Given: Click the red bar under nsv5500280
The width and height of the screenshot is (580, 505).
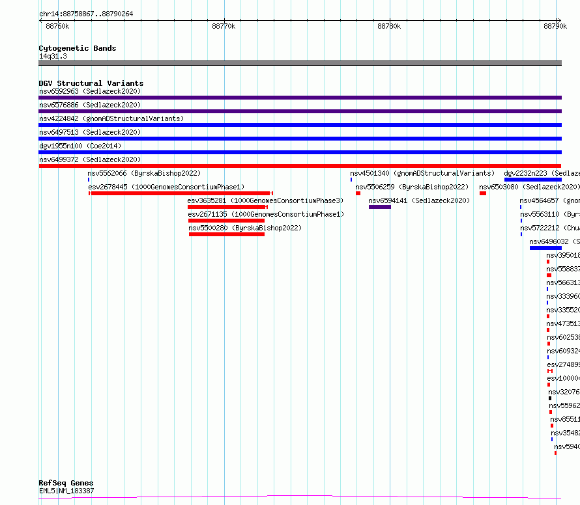Looking at the screenshot, I should (x=227, y=234).
